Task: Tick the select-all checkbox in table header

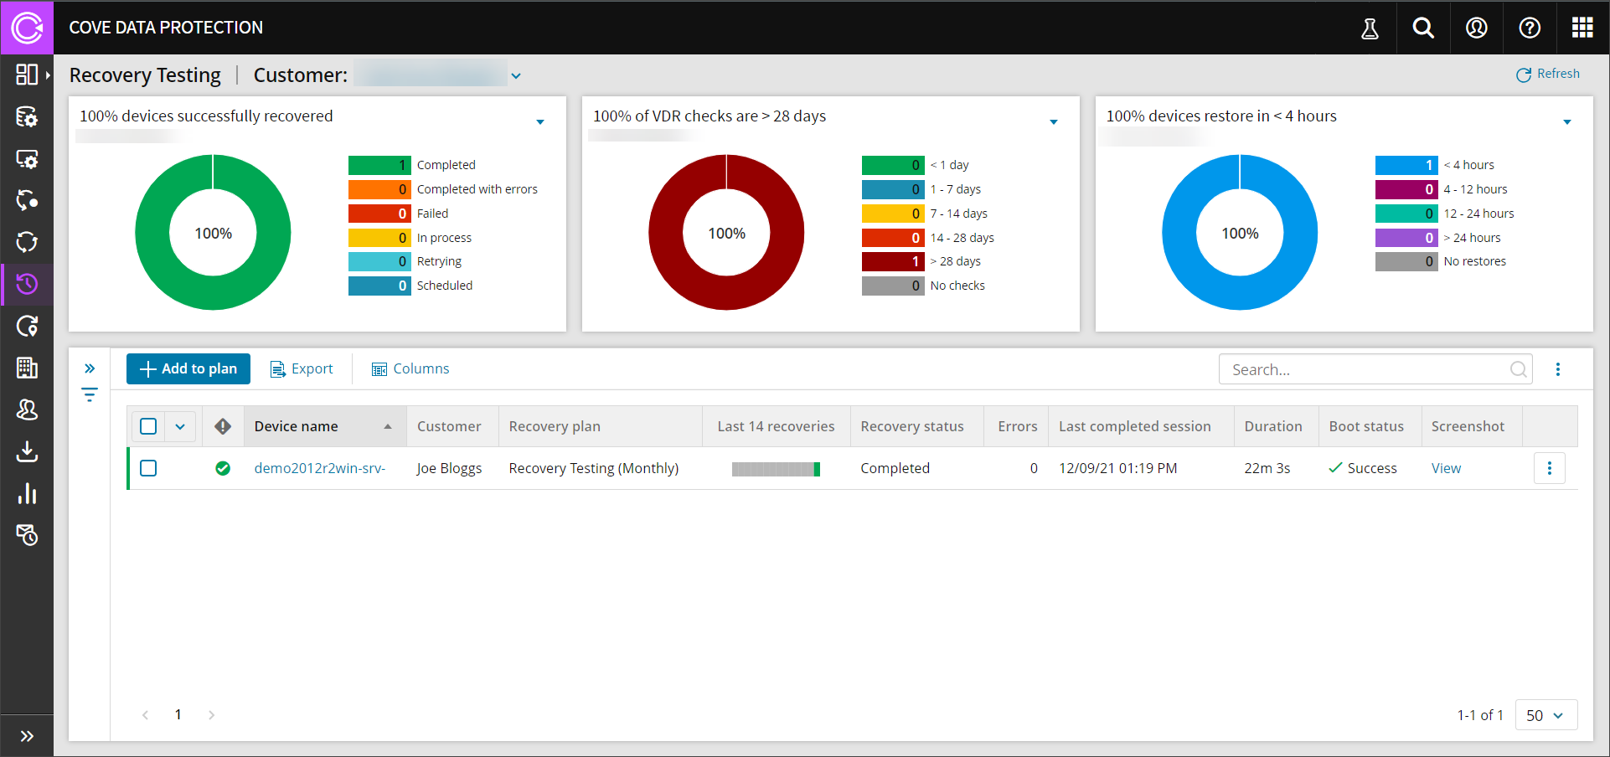Action: click(149, 426)
